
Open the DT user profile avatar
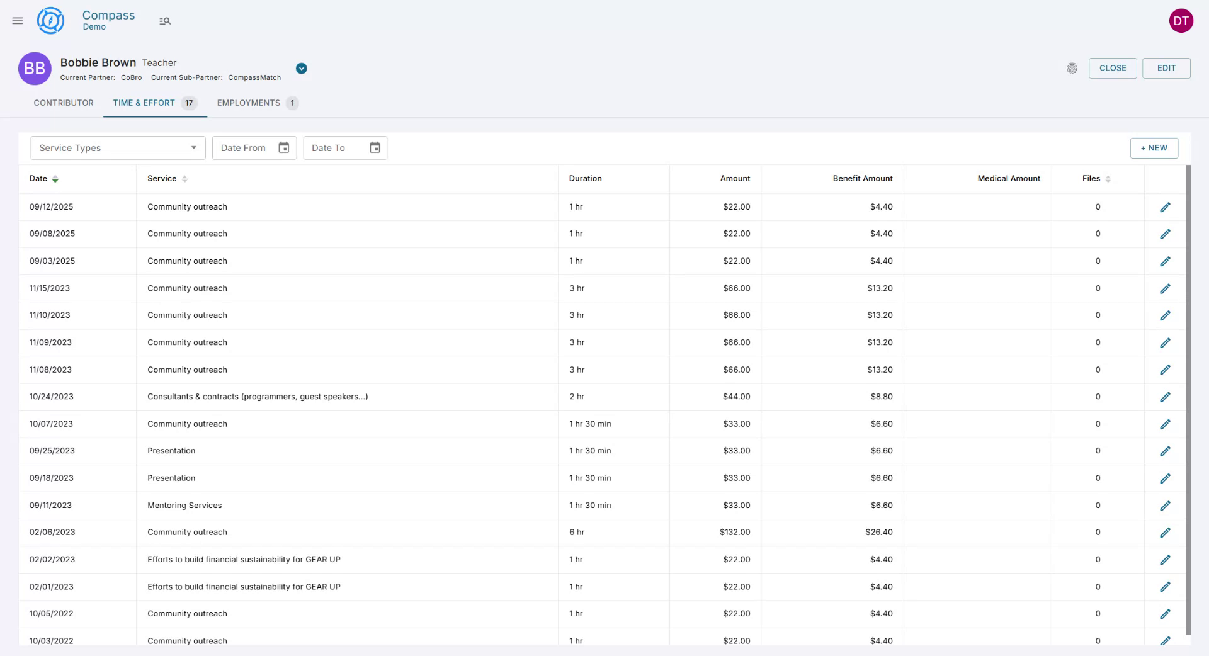(x=1181, y=20)
